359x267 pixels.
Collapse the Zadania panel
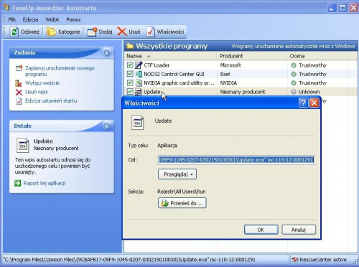[x=106, y=53]
